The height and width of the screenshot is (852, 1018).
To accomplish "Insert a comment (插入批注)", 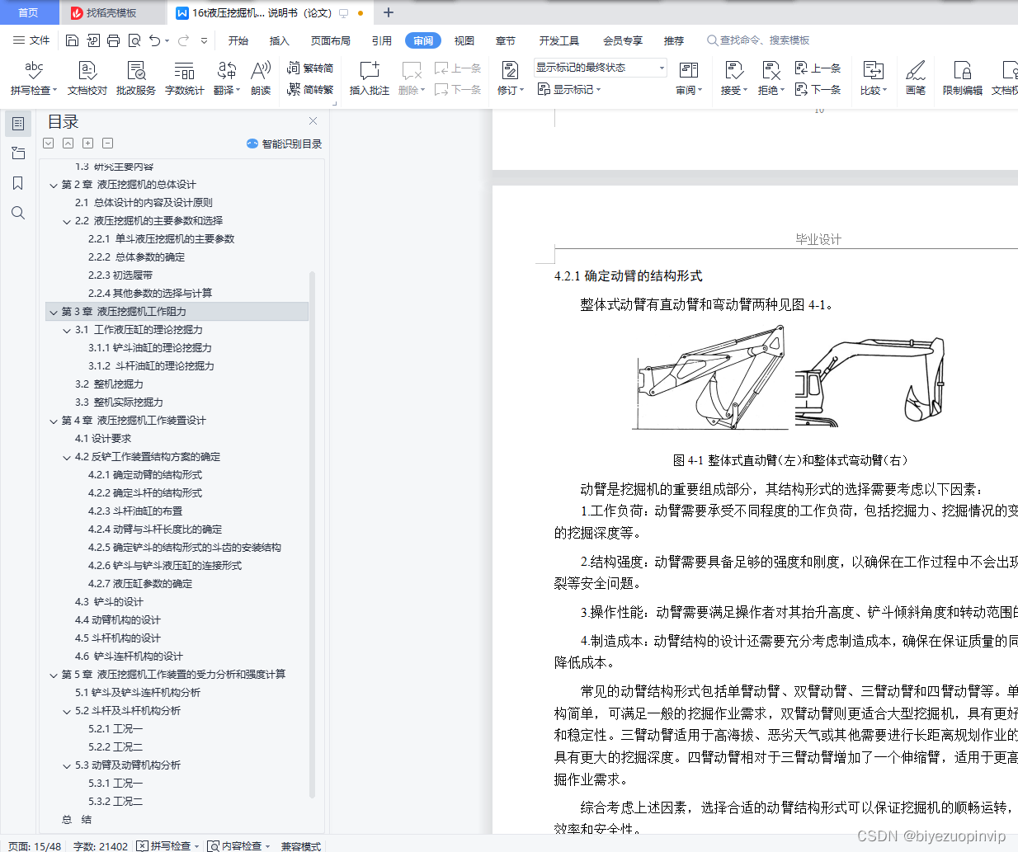I will point(370,78).
